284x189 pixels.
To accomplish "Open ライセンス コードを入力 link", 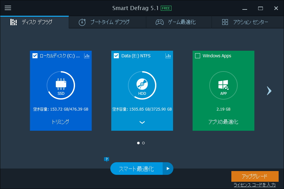I will [255, 185].
